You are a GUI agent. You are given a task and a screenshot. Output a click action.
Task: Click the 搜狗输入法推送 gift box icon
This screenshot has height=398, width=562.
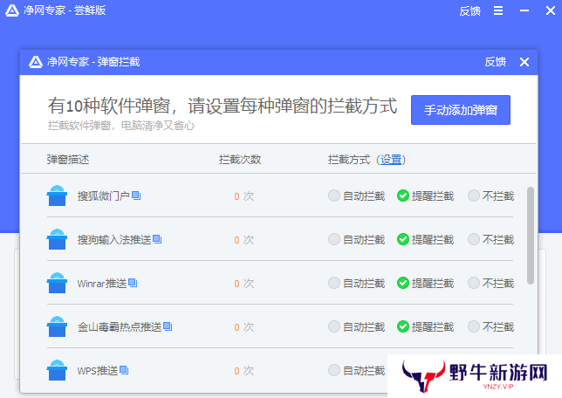pyautogui.click(x=57, y=239)
